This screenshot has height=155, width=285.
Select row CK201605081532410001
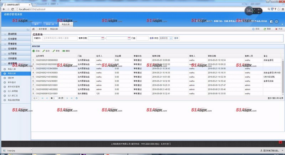156,94
